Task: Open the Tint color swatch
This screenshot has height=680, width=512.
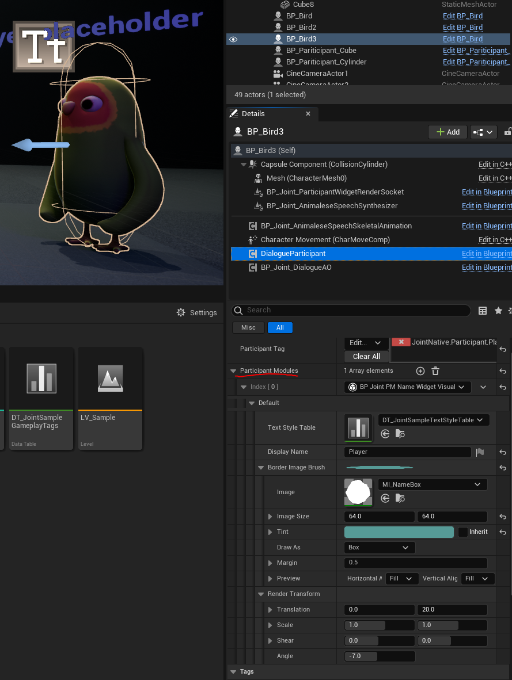Action: 399,532
